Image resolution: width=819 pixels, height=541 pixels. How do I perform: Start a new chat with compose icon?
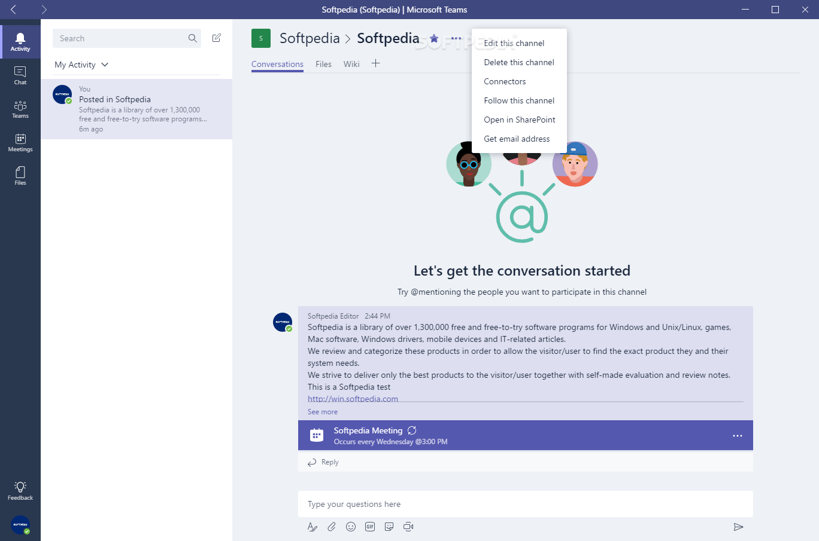tap(217, 38)
